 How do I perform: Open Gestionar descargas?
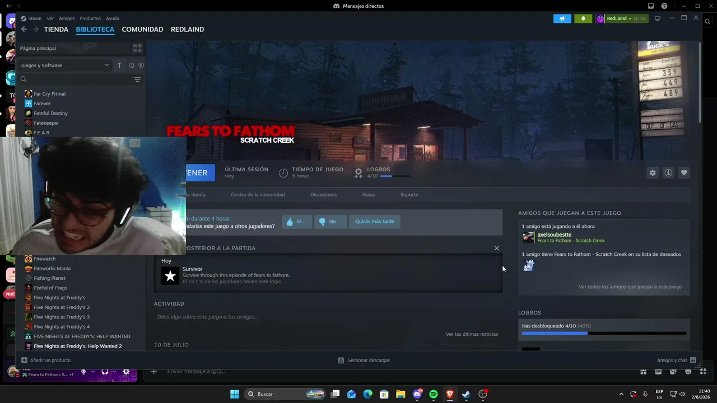coord(364,360)
